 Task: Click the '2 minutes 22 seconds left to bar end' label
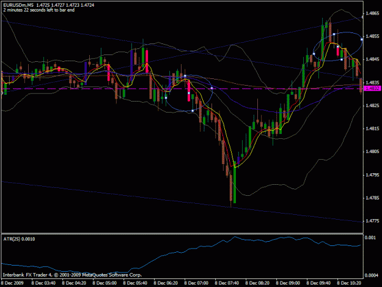(x=39, y=10)
